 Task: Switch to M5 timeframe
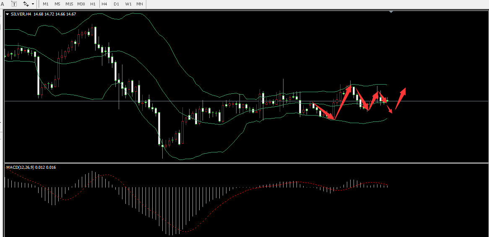click(57, 4)
